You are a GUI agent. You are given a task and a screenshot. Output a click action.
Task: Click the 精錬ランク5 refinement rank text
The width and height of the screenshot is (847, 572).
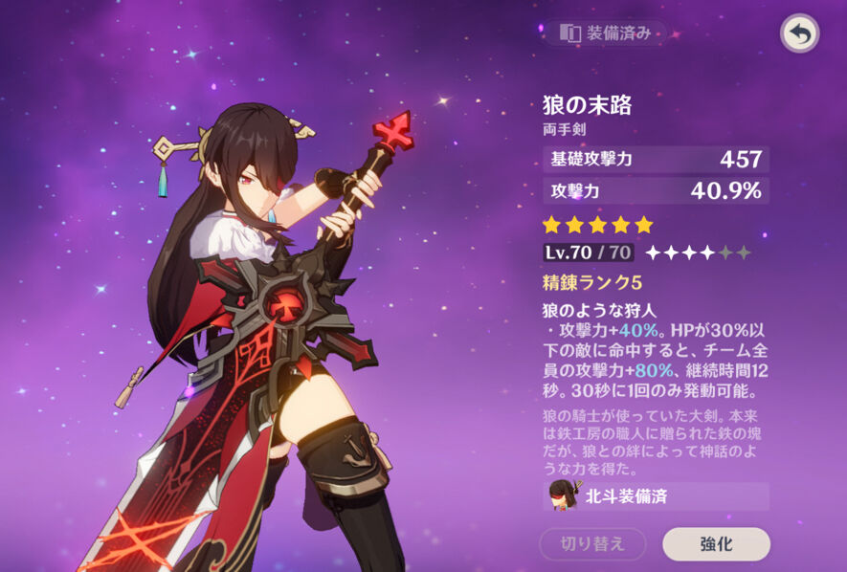pos(592,282)
